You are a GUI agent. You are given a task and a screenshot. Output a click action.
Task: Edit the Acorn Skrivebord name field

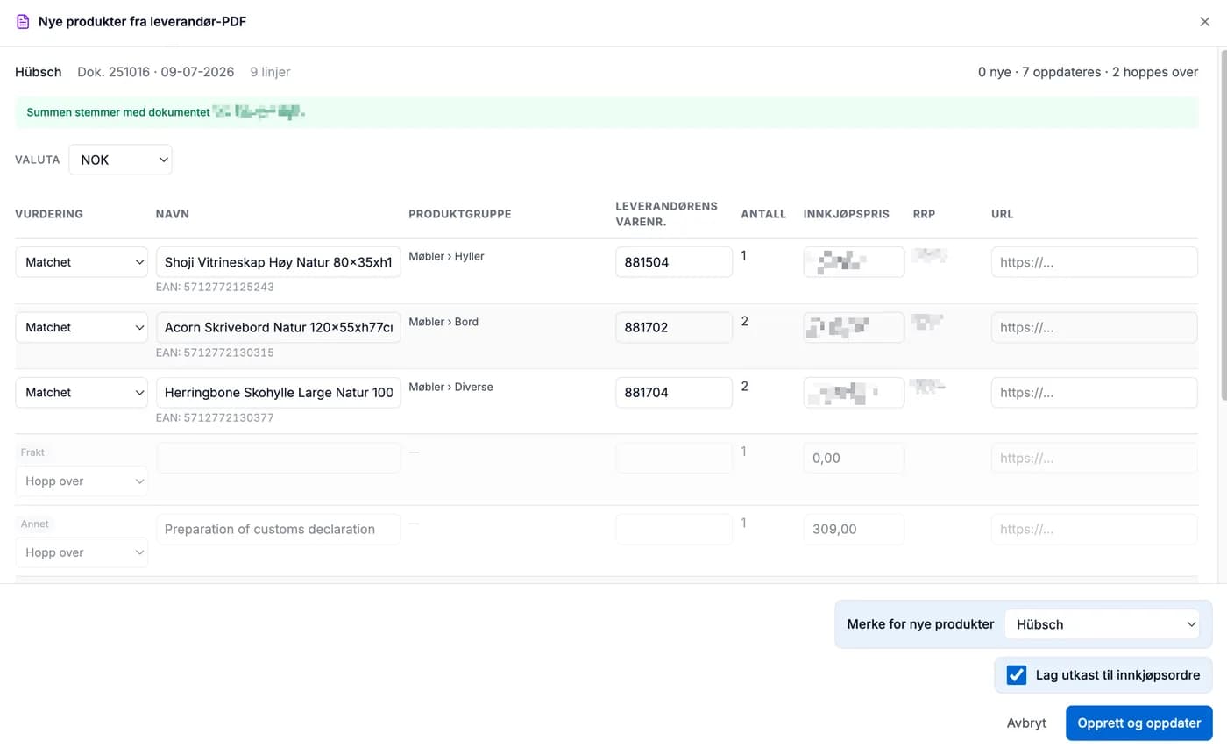tap(279, 327)
